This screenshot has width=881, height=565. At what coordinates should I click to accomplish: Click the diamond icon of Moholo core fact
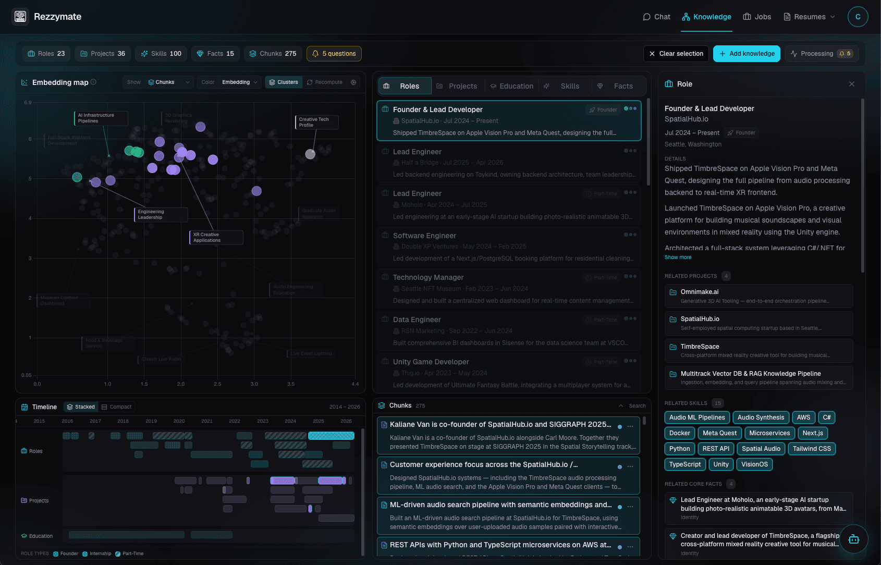click(673, 500)
